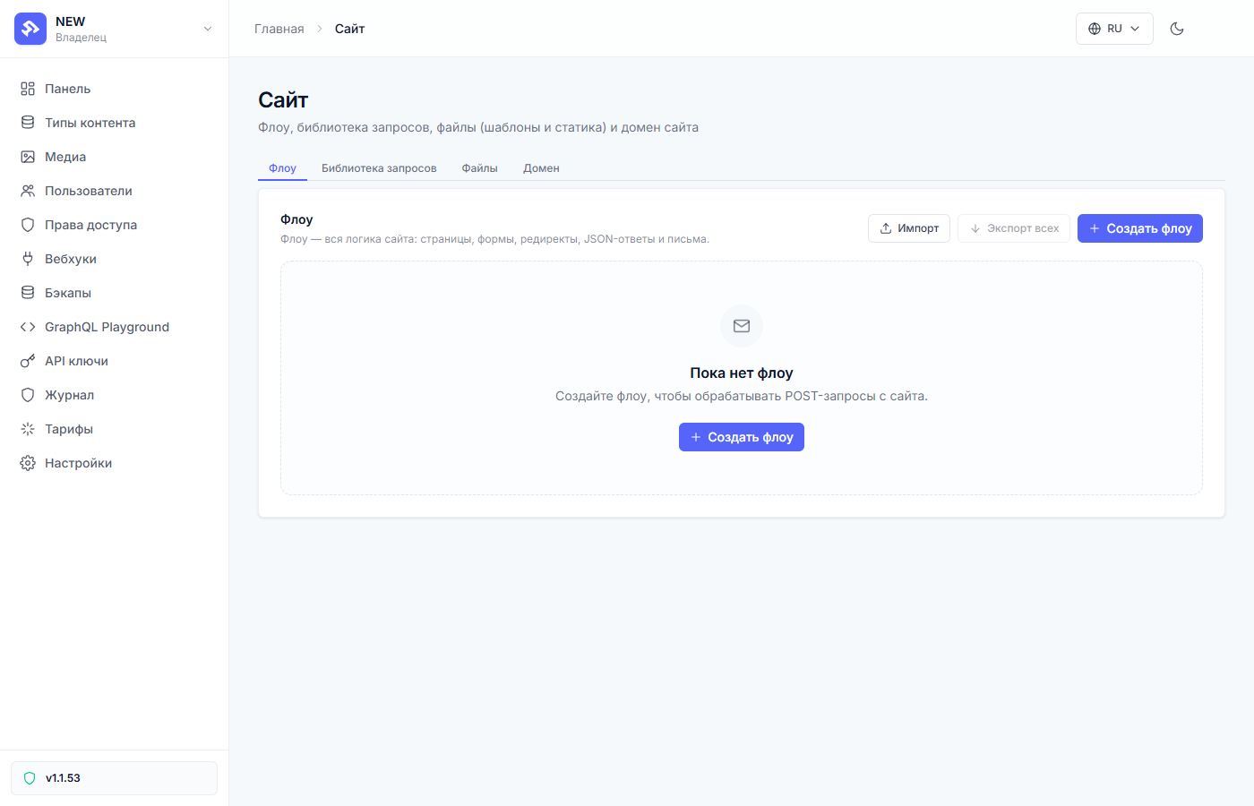Click the Тарифы sparkle icon
Viewport: 1254px width, 806px height.
tap(28, 429)
